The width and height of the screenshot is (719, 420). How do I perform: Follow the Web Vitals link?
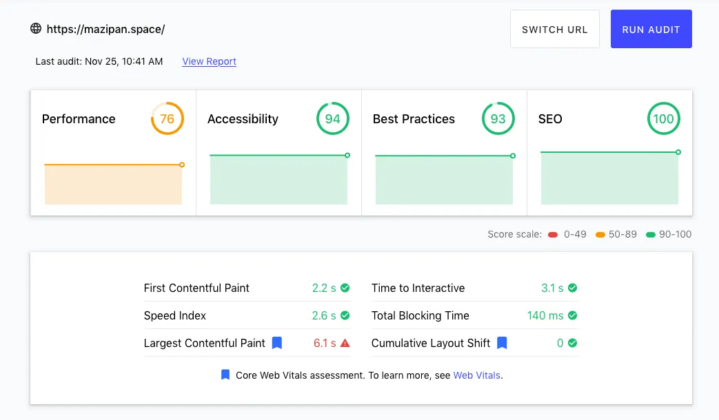pyautogui.click(x=477, y=375)
